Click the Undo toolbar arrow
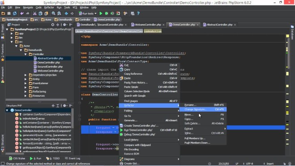Viewport: 295px width, 166px height. (x=22, y=13)
